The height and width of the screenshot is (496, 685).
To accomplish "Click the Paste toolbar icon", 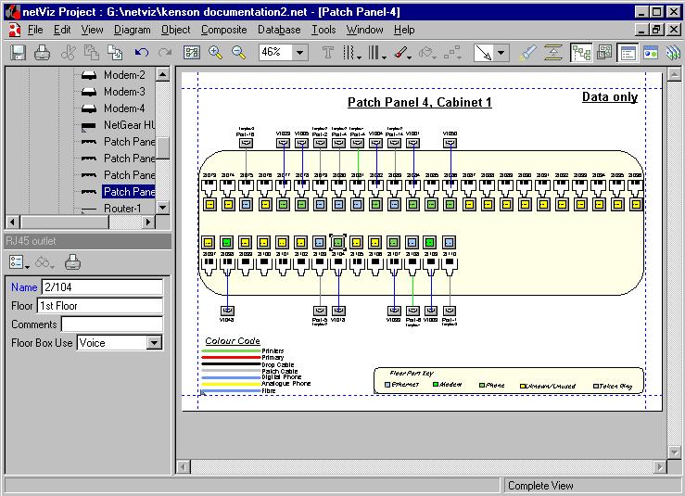I will pyautogui.click(x=115, y=53).
